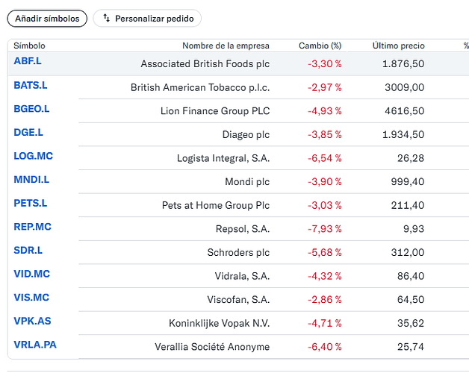Open the VPK.AS symbol link

click(x=32, y=322)
